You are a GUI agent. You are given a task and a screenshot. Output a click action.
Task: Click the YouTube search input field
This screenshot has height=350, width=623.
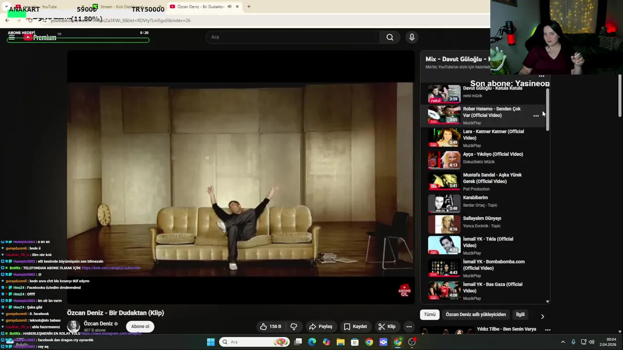293,37
